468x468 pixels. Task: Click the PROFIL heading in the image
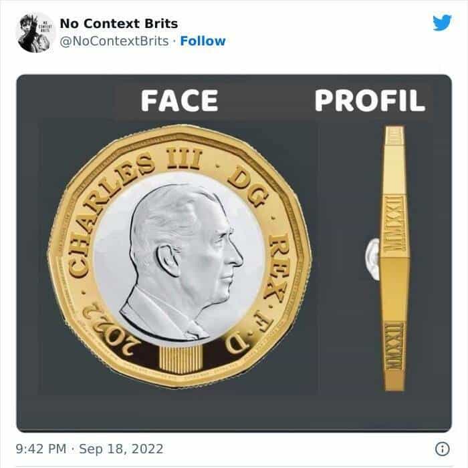pos(369,101)
